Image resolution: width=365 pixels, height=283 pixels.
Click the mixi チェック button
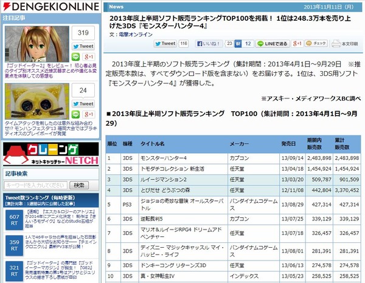(x=316, y=44)
